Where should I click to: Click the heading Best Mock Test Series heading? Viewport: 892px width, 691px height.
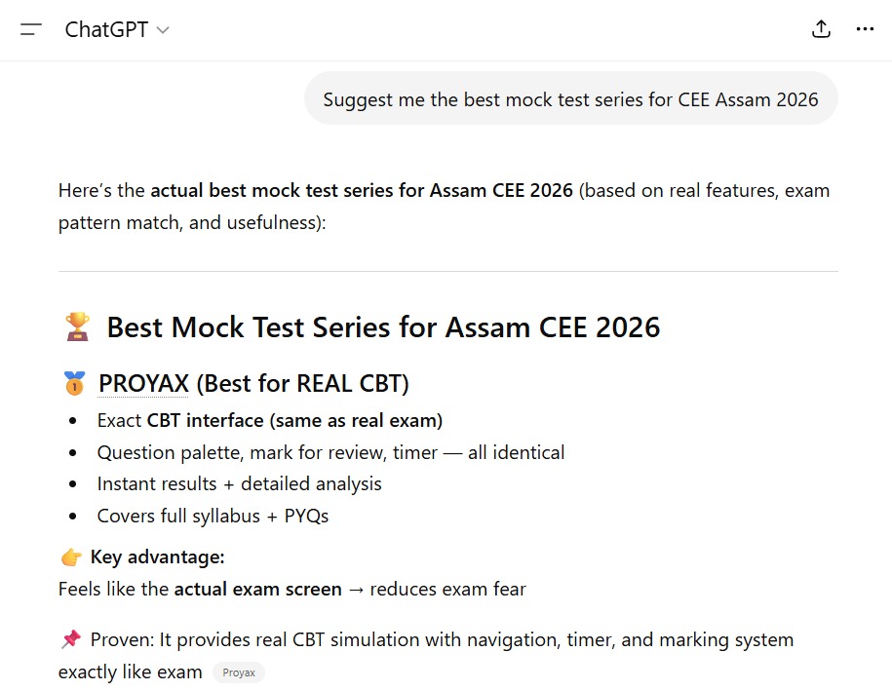(x=383, y=326)
